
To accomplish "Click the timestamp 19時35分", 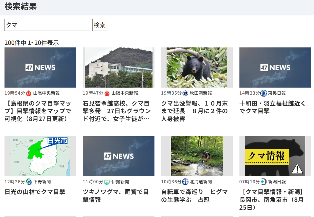I will coord(171,93).
